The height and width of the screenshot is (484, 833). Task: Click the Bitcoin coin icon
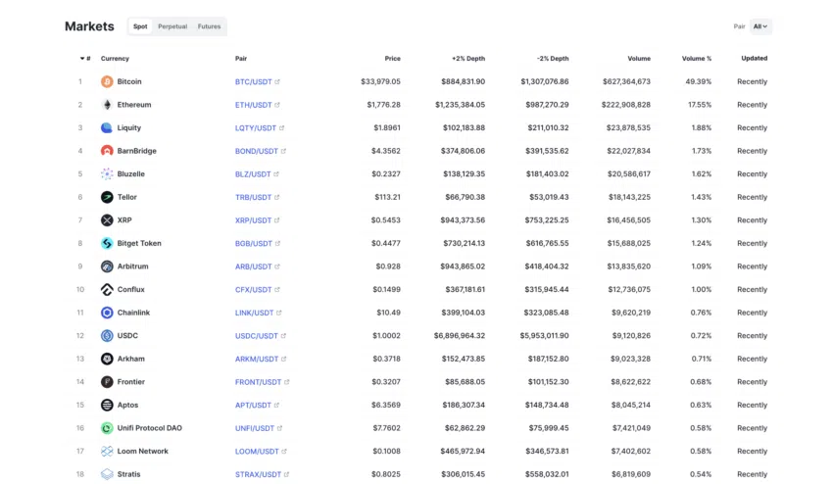point(107,81)
